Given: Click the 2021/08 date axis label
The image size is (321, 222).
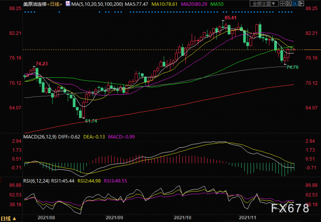Looking at the screenshot, I should 46,218.
